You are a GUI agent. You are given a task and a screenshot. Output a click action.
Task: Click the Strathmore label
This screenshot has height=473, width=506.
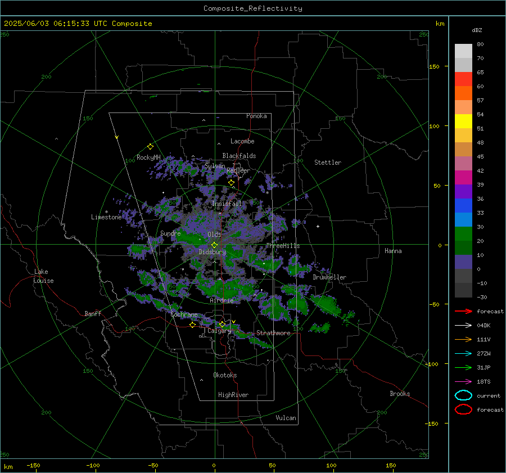[273, 333]
